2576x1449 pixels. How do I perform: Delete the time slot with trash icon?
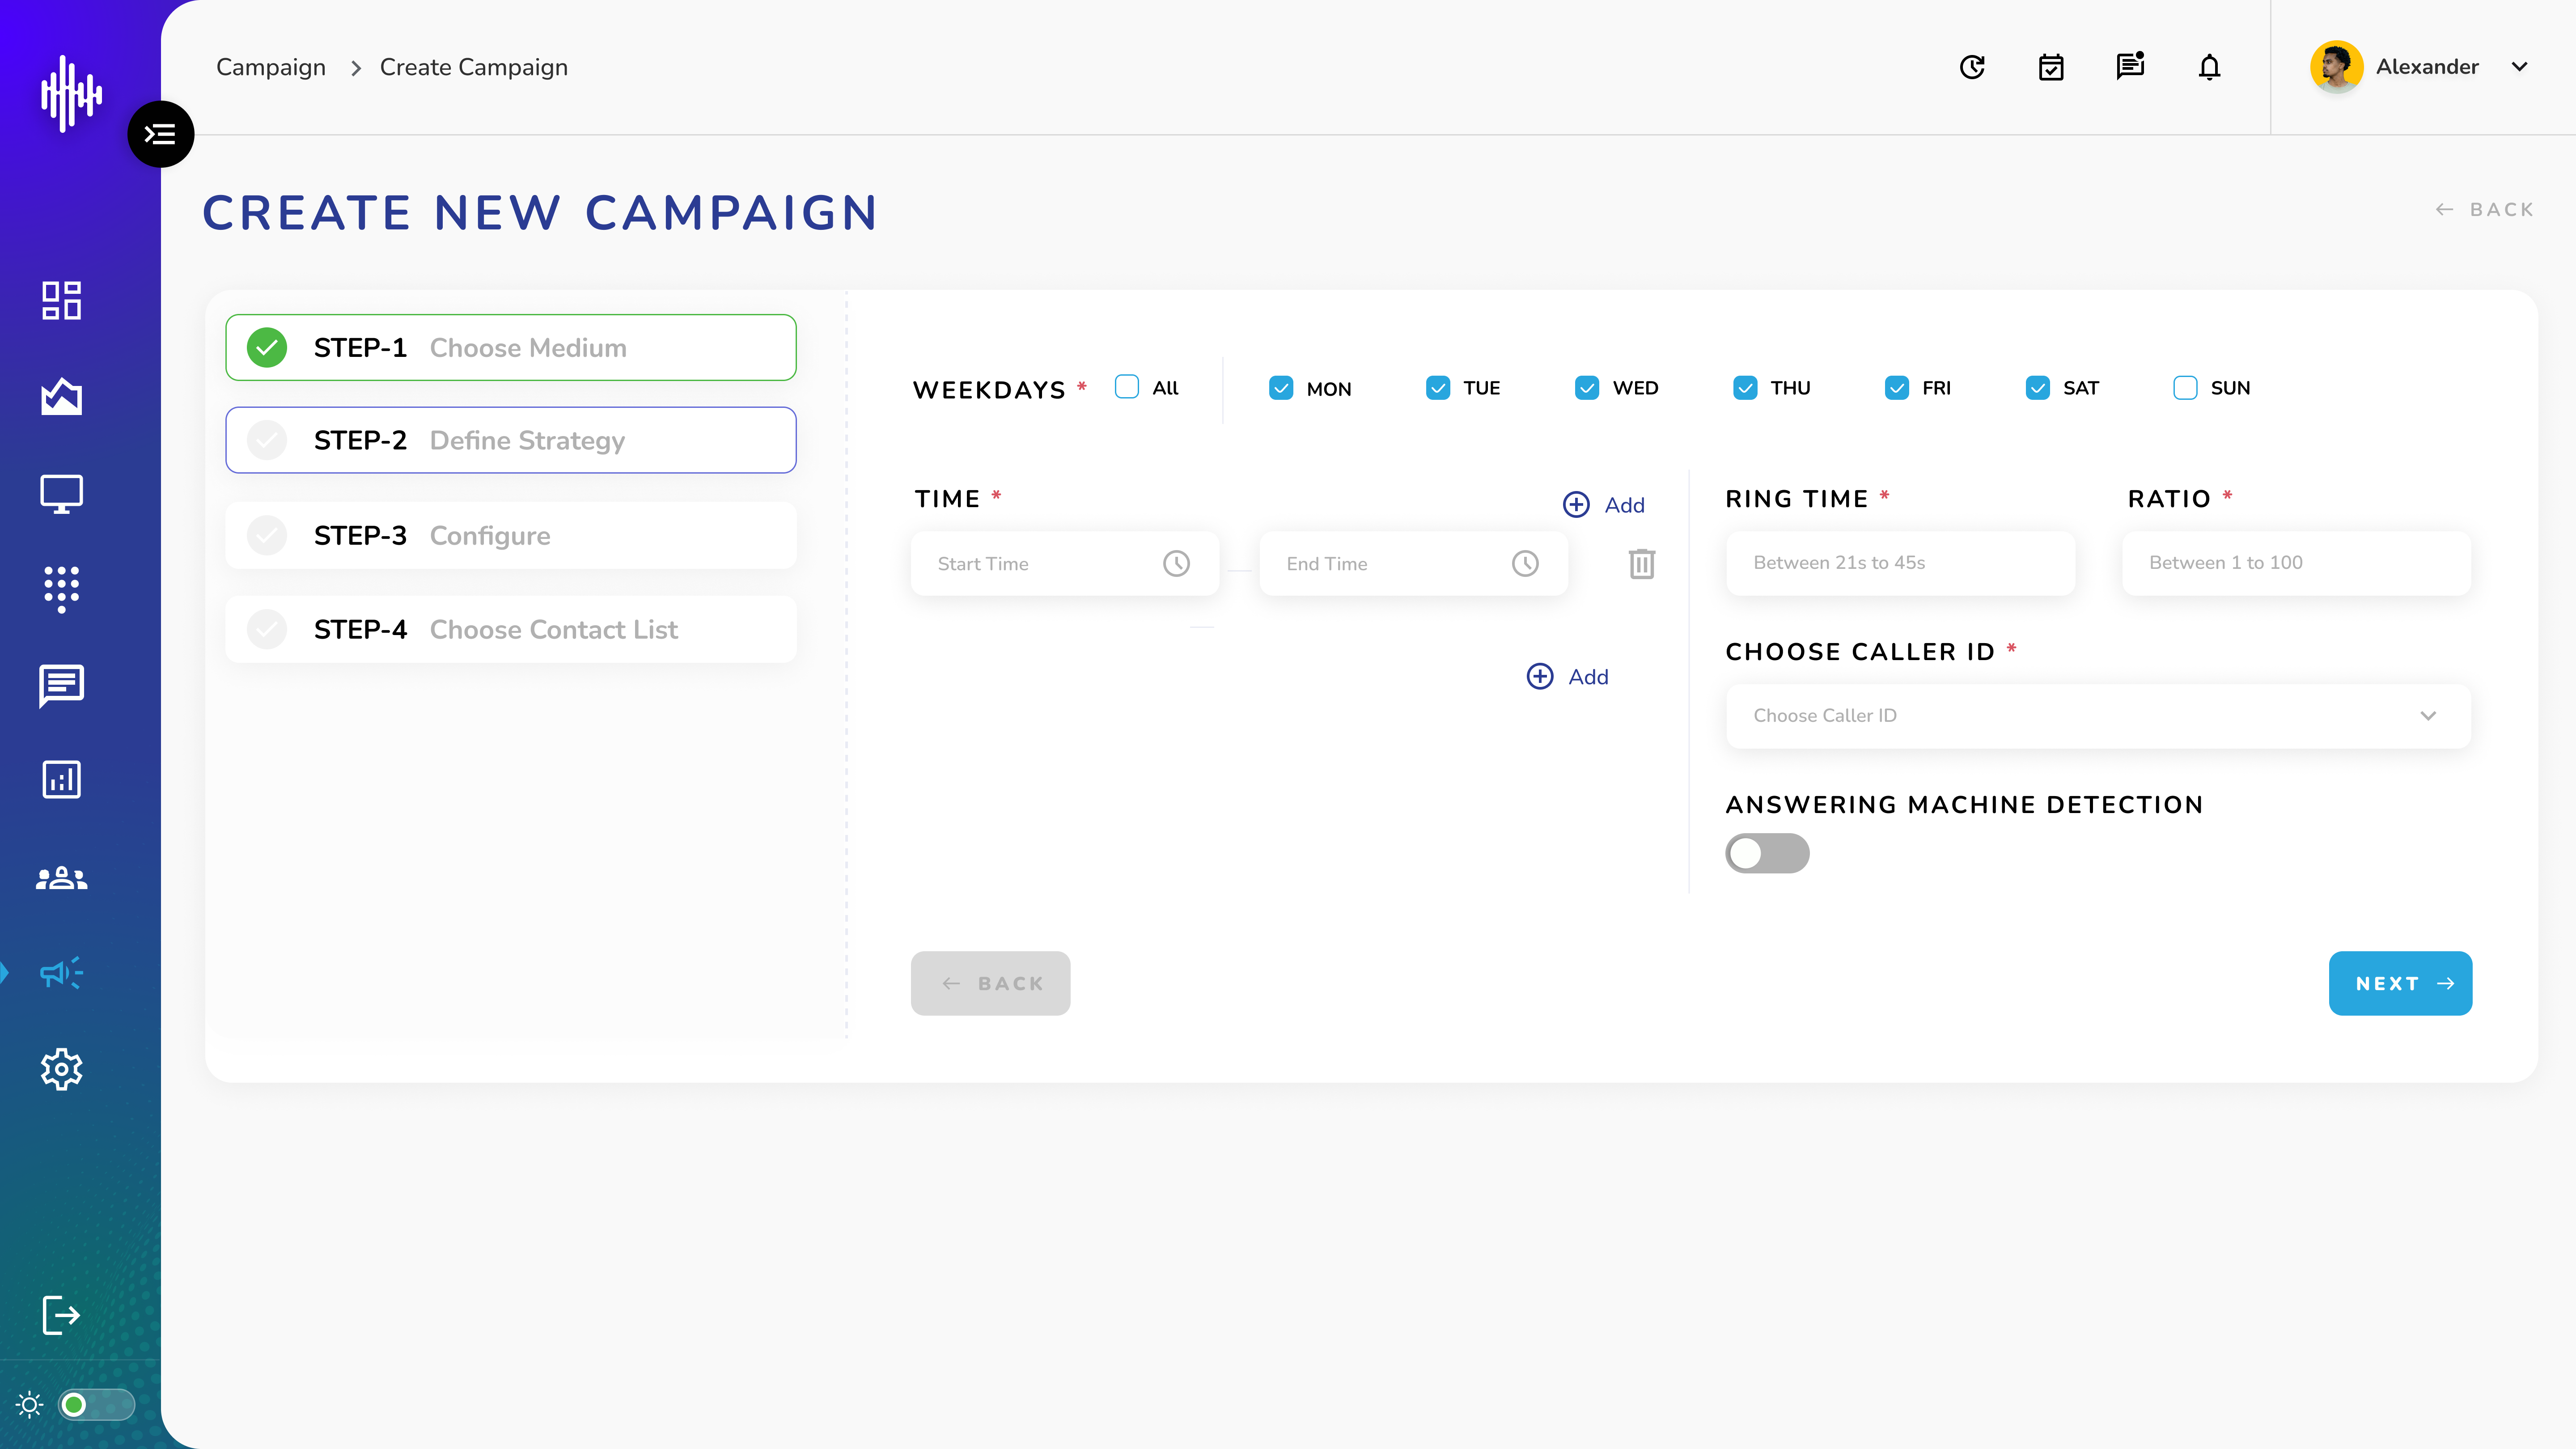pos(1642,564)
